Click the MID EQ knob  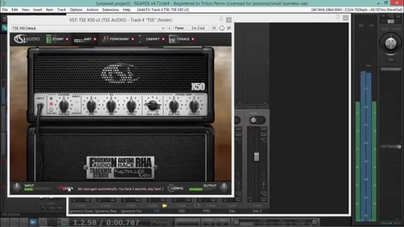[x=111, y=105]
